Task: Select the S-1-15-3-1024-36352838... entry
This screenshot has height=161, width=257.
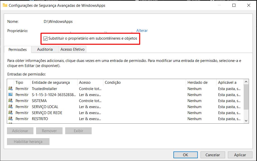Action: point(125,95)
